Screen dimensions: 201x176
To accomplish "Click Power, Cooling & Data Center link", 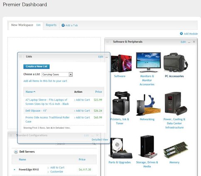I will 174,123.
